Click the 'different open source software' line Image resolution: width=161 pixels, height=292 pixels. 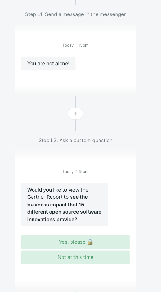pos(64,212)
